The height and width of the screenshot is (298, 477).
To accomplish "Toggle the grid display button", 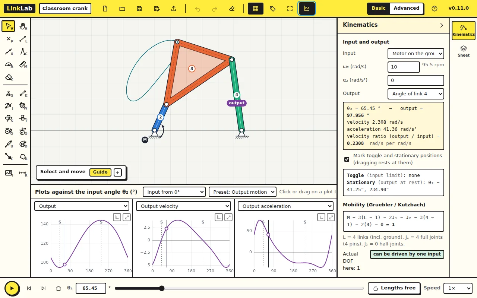I will coord(256,9).
